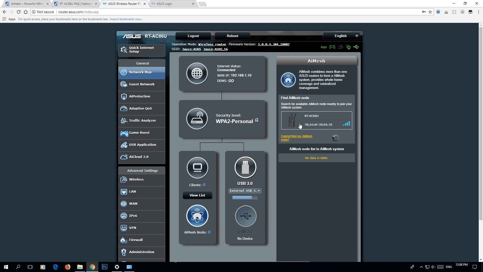Open LAN settings
This screenshot has height=272, width=483.
142,192
